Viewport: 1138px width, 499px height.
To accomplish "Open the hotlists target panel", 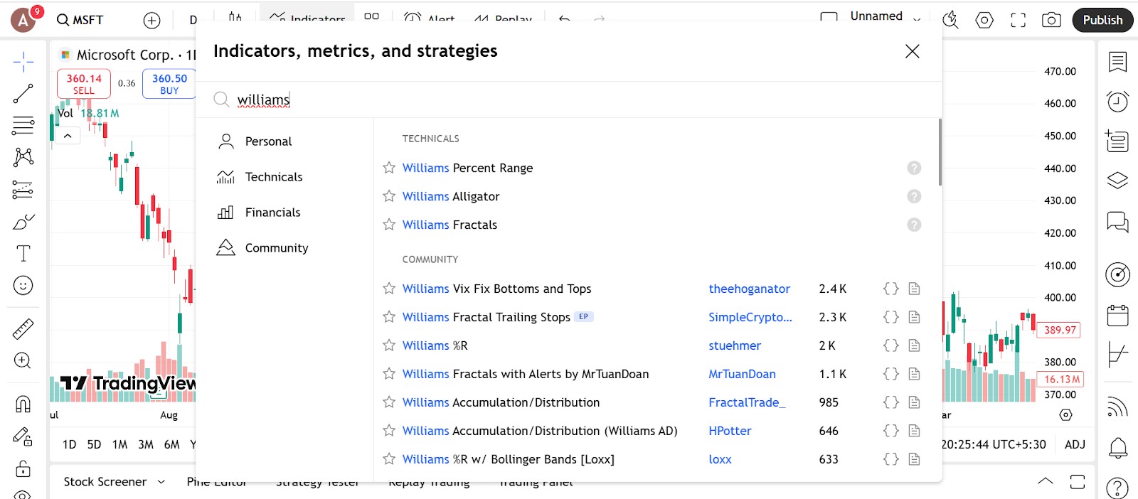I will 1117,274.
